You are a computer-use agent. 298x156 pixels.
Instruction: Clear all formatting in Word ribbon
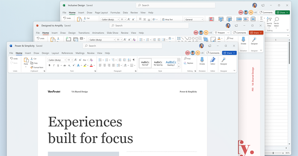pyautogui.click(x=91, y=60)
